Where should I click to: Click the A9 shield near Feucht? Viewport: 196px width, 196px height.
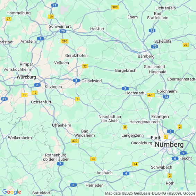click(x=183, y=153)
